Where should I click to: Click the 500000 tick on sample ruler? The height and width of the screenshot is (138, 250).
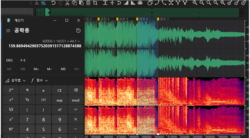point(159,136)
